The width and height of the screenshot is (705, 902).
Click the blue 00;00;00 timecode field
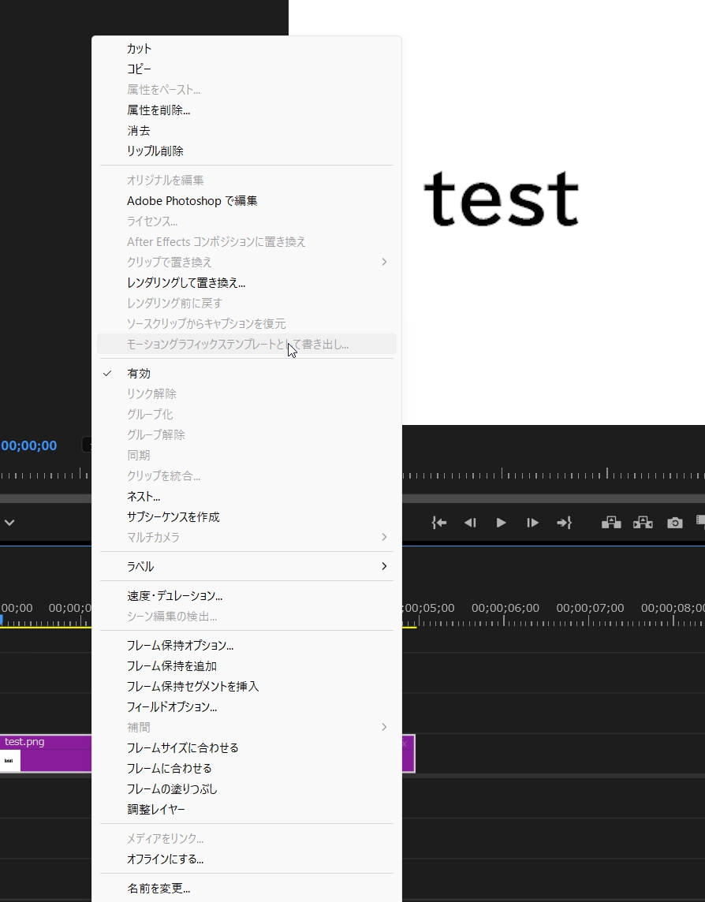28,445
